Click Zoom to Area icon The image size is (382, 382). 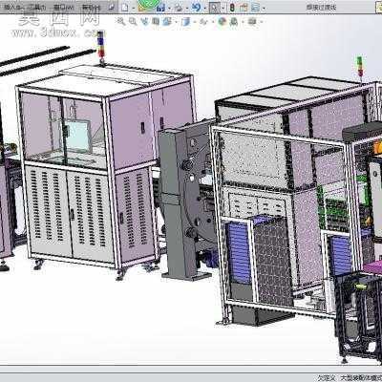tap(133, 22)
